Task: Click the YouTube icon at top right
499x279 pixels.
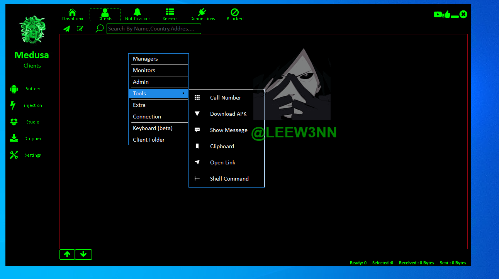Action: 437,15
